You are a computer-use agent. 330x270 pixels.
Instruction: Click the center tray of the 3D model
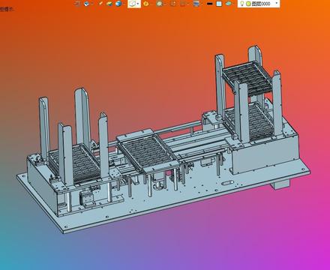coord(148,152)
